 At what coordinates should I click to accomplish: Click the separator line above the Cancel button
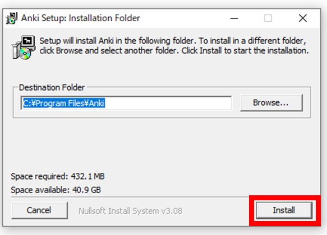[x=130, y=196]
